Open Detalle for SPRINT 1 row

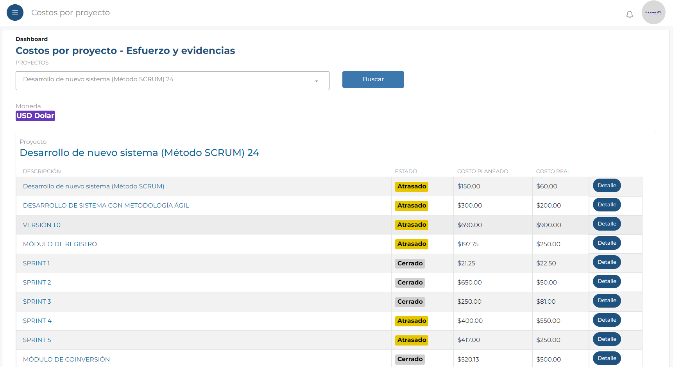point(607,262)
